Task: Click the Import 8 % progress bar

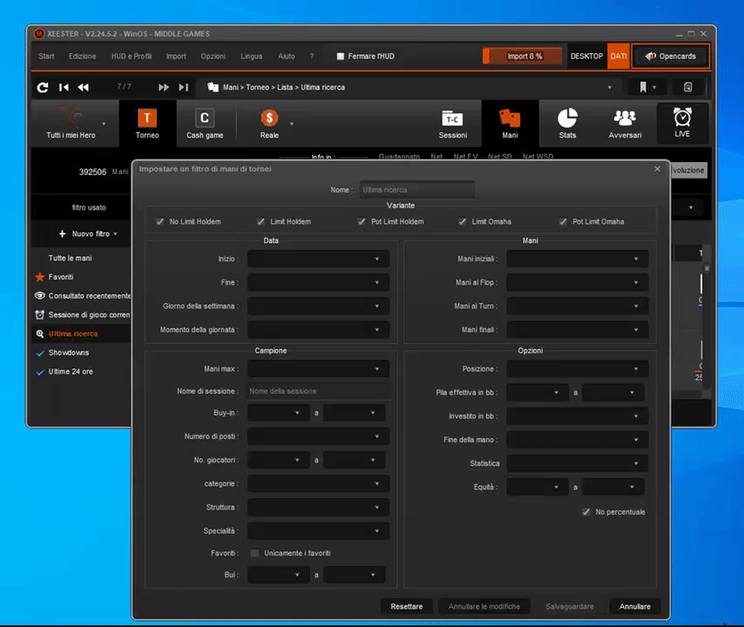Action: coord(523,56)
